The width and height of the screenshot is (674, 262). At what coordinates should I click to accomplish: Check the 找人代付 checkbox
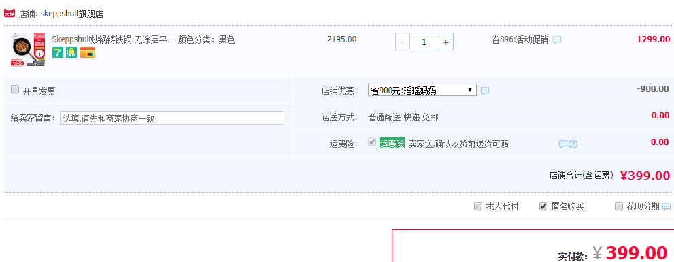pos(477,206)
